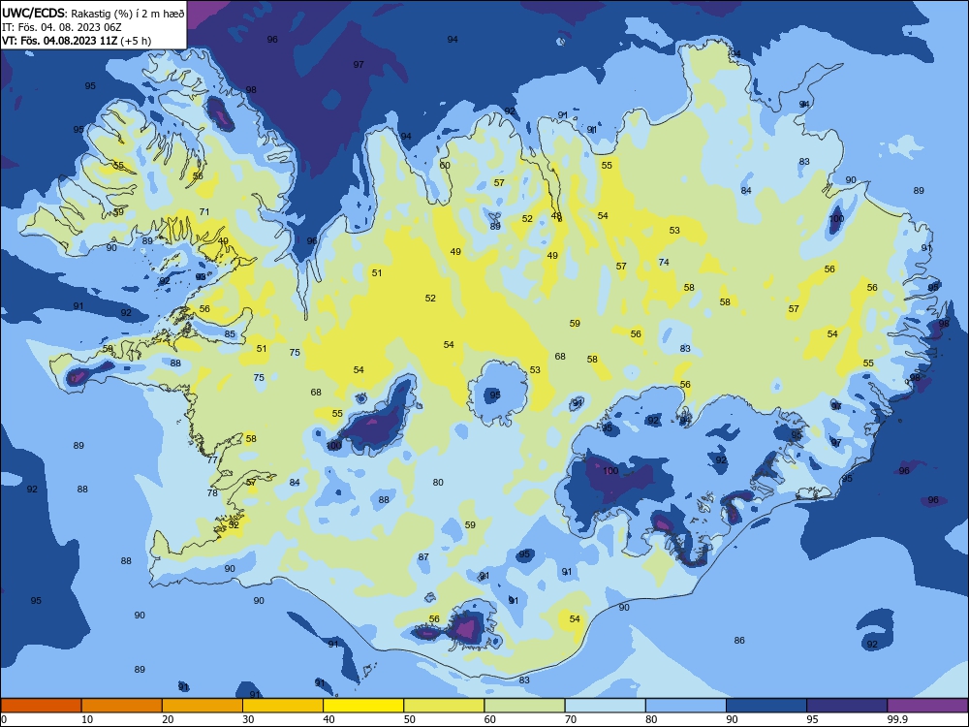This screenshot has height=727, width=969.
Task: Click the legend tick label '40'
Action: tap(329, 719)
